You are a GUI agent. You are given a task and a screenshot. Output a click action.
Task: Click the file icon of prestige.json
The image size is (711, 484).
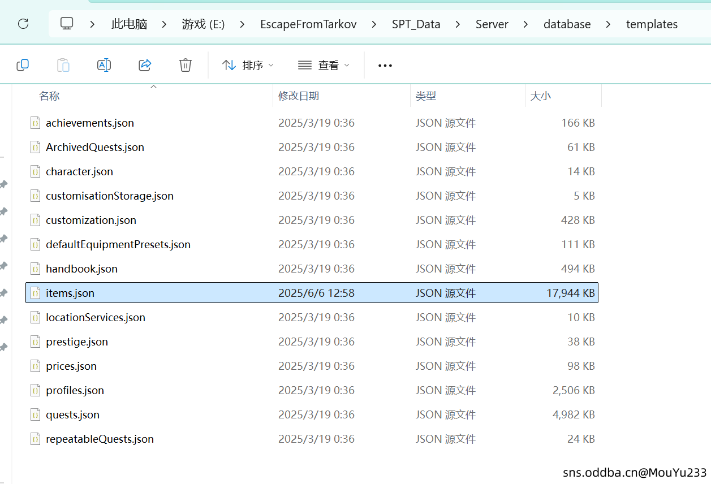click(x=35, y=342)
